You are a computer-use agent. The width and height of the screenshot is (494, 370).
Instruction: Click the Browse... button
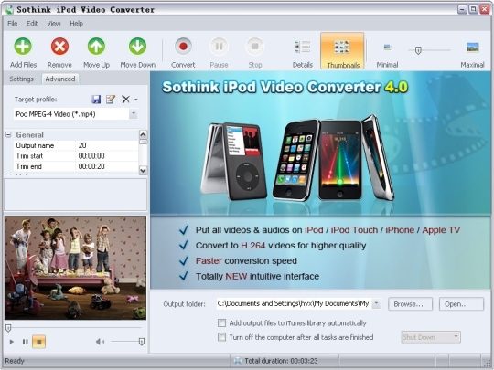coord(410,304)
